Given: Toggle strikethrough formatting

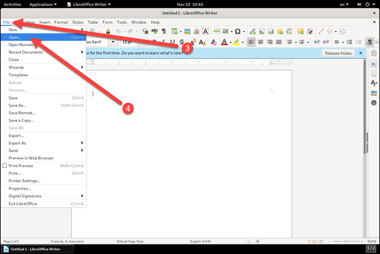Looking at the screenshot, I should point(182,42).
